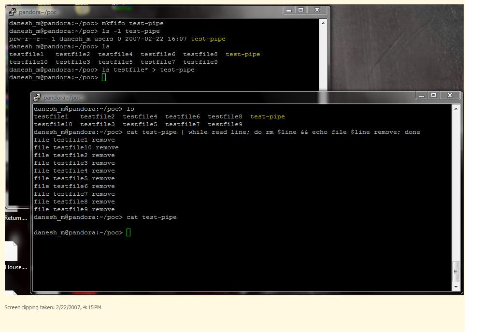Close the front pandora terminal window
Image resolution: width=483 pixels, height=332 pixels.
pyautogui.click(x=450, y=96)
